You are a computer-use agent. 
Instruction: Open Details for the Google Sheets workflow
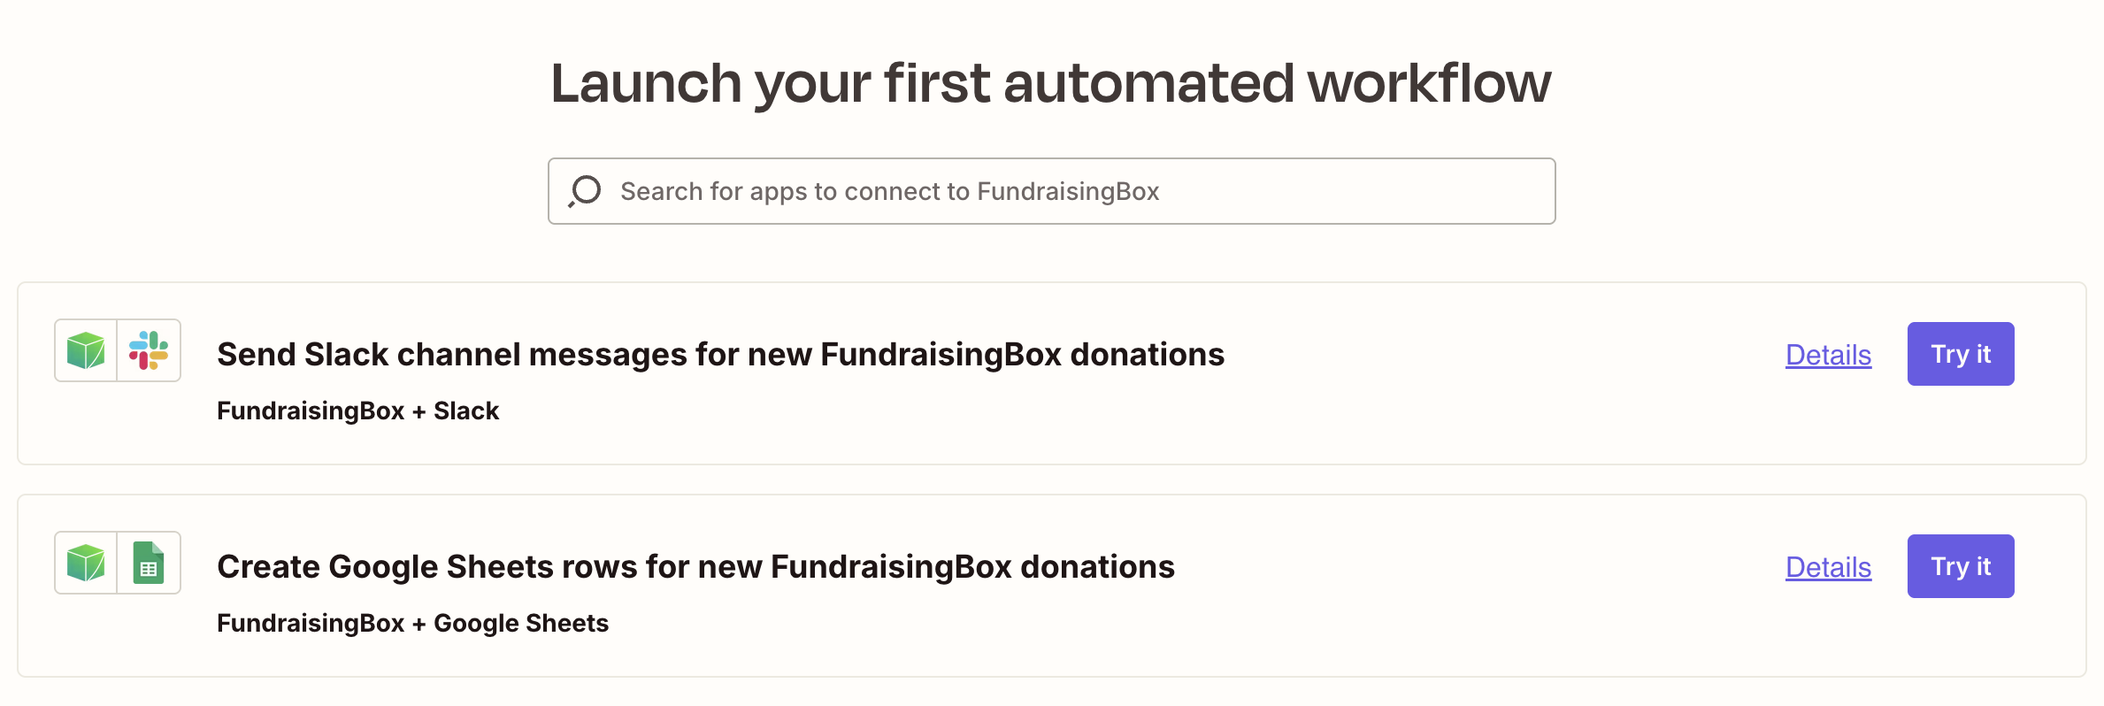tap(1828, 567)
